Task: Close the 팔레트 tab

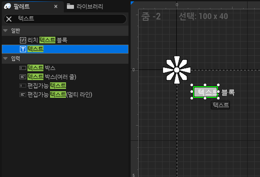Action: 56,7
